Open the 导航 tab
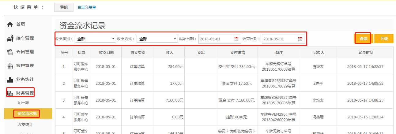396x134 pixels. click(64, 7)
